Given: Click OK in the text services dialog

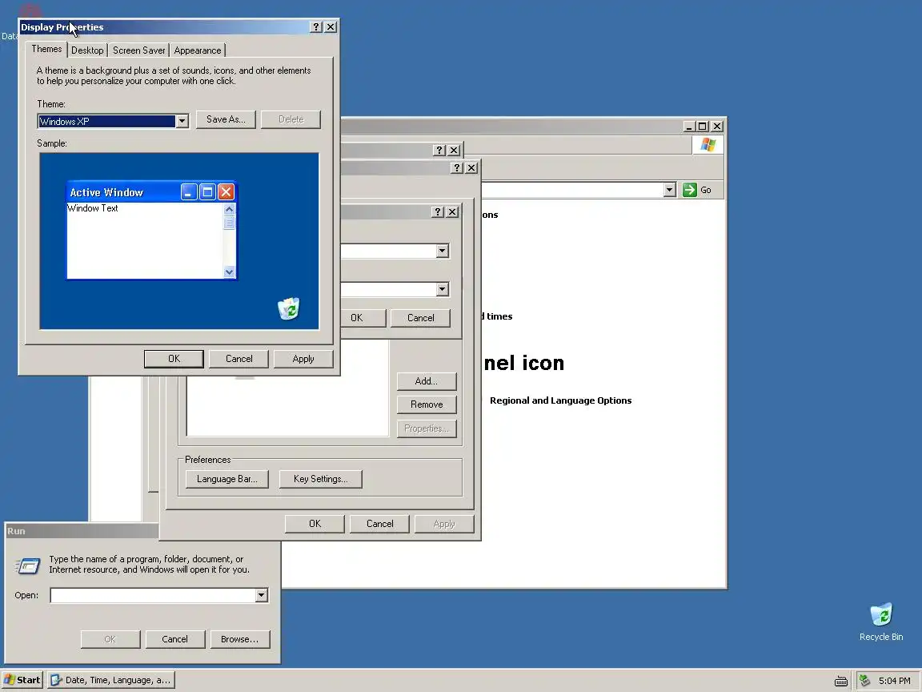Looking at the screenshot, I should pos(315,524).
